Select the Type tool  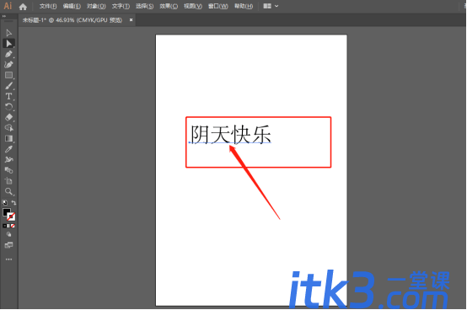point(8,96)
